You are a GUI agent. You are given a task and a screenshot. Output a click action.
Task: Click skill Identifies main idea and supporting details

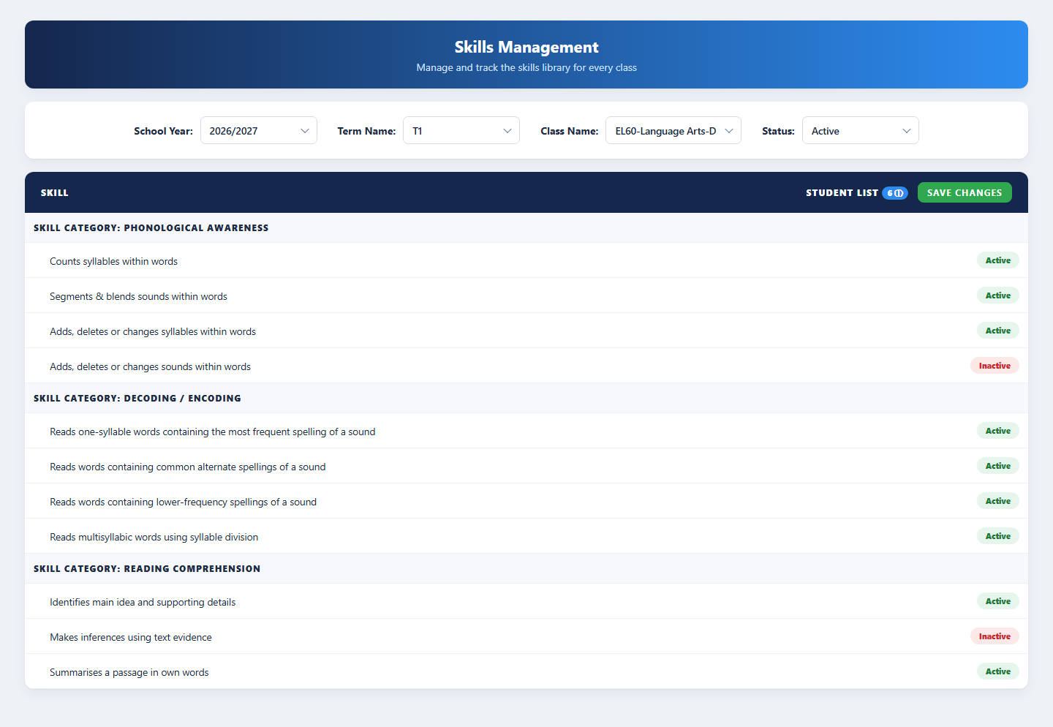click(143, 602)
